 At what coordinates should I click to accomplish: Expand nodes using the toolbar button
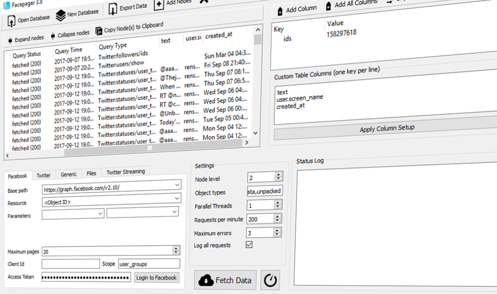26,39
